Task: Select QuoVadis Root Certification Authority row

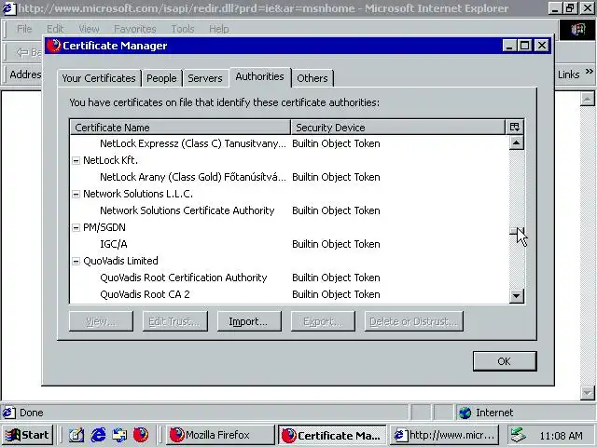Action: click(289, 278)
